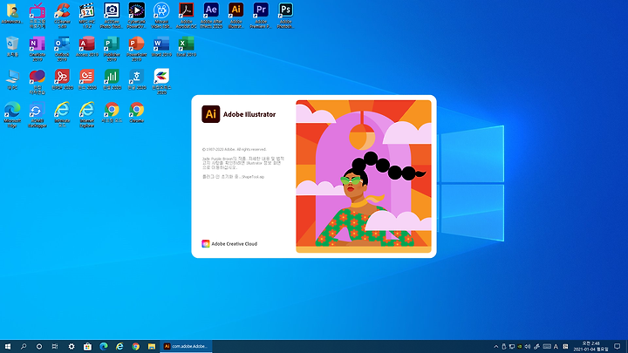628x353 pixels.
Task: Open the CCleaner desktop shortcut
Action: tap(62, 15)
